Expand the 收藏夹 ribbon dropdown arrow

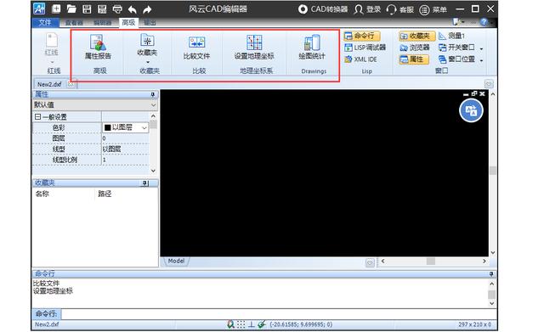(148, 62)
